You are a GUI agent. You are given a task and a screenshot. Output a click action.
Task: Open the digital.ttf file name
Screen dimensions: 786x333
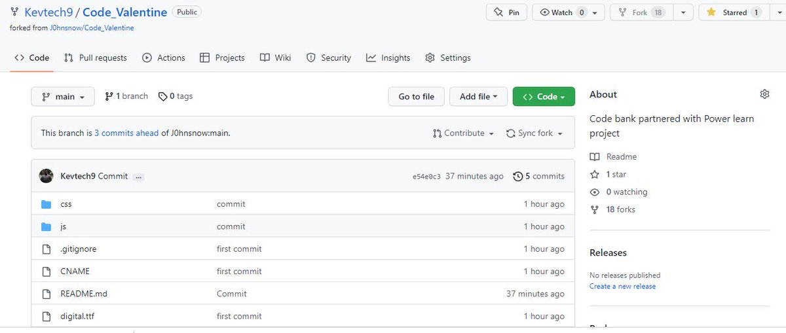[77, 316]
